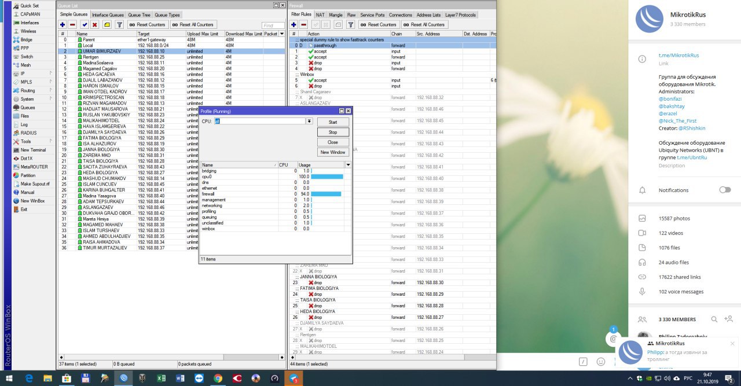Open Queues from sidebar

pyautogui.click(x=26, y=108)
